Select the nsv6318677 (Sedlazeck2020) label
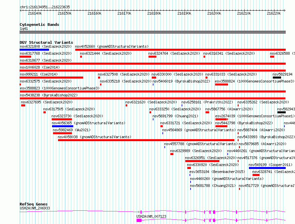This screenshot has width=295, height=224. click(46, 60)
